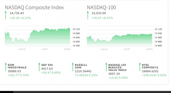Select the NASDAQ-100 REDUCED VALUE INDEX label
Viewport: 171px width, 93px height.
pyautogui.click(x=117, y=68)
